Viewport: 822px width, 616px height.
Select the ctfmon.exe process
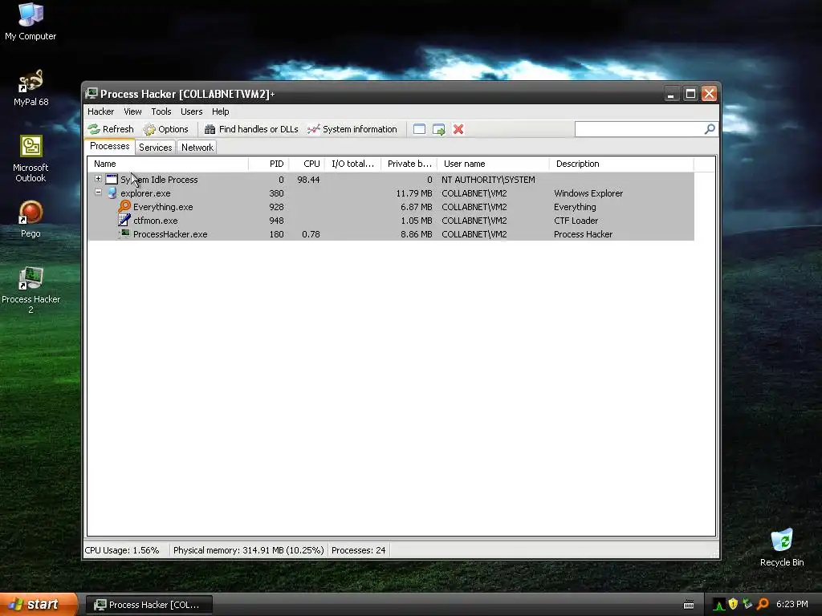tap(391, 221)
